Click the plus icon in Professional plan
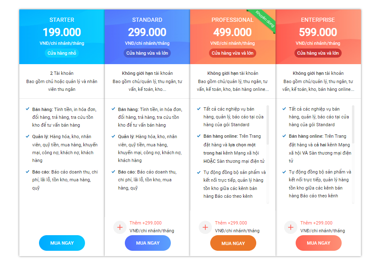The image size is (386, 266). [x=205, y=227]
